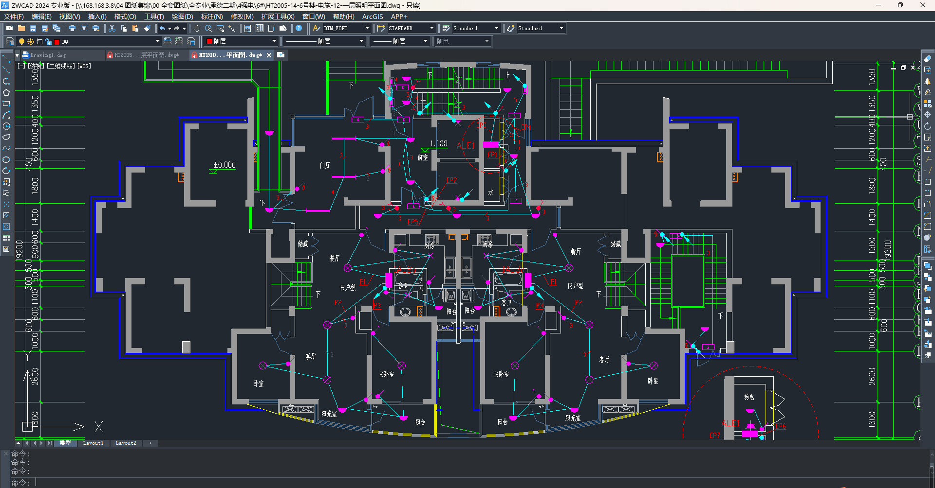
Task: Select the Line drawing tool
Action: pyautogui.click(x=6, y=59)
